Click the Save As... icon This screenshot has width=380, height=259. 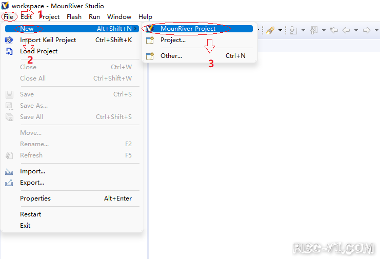click(x=9, y=106)
